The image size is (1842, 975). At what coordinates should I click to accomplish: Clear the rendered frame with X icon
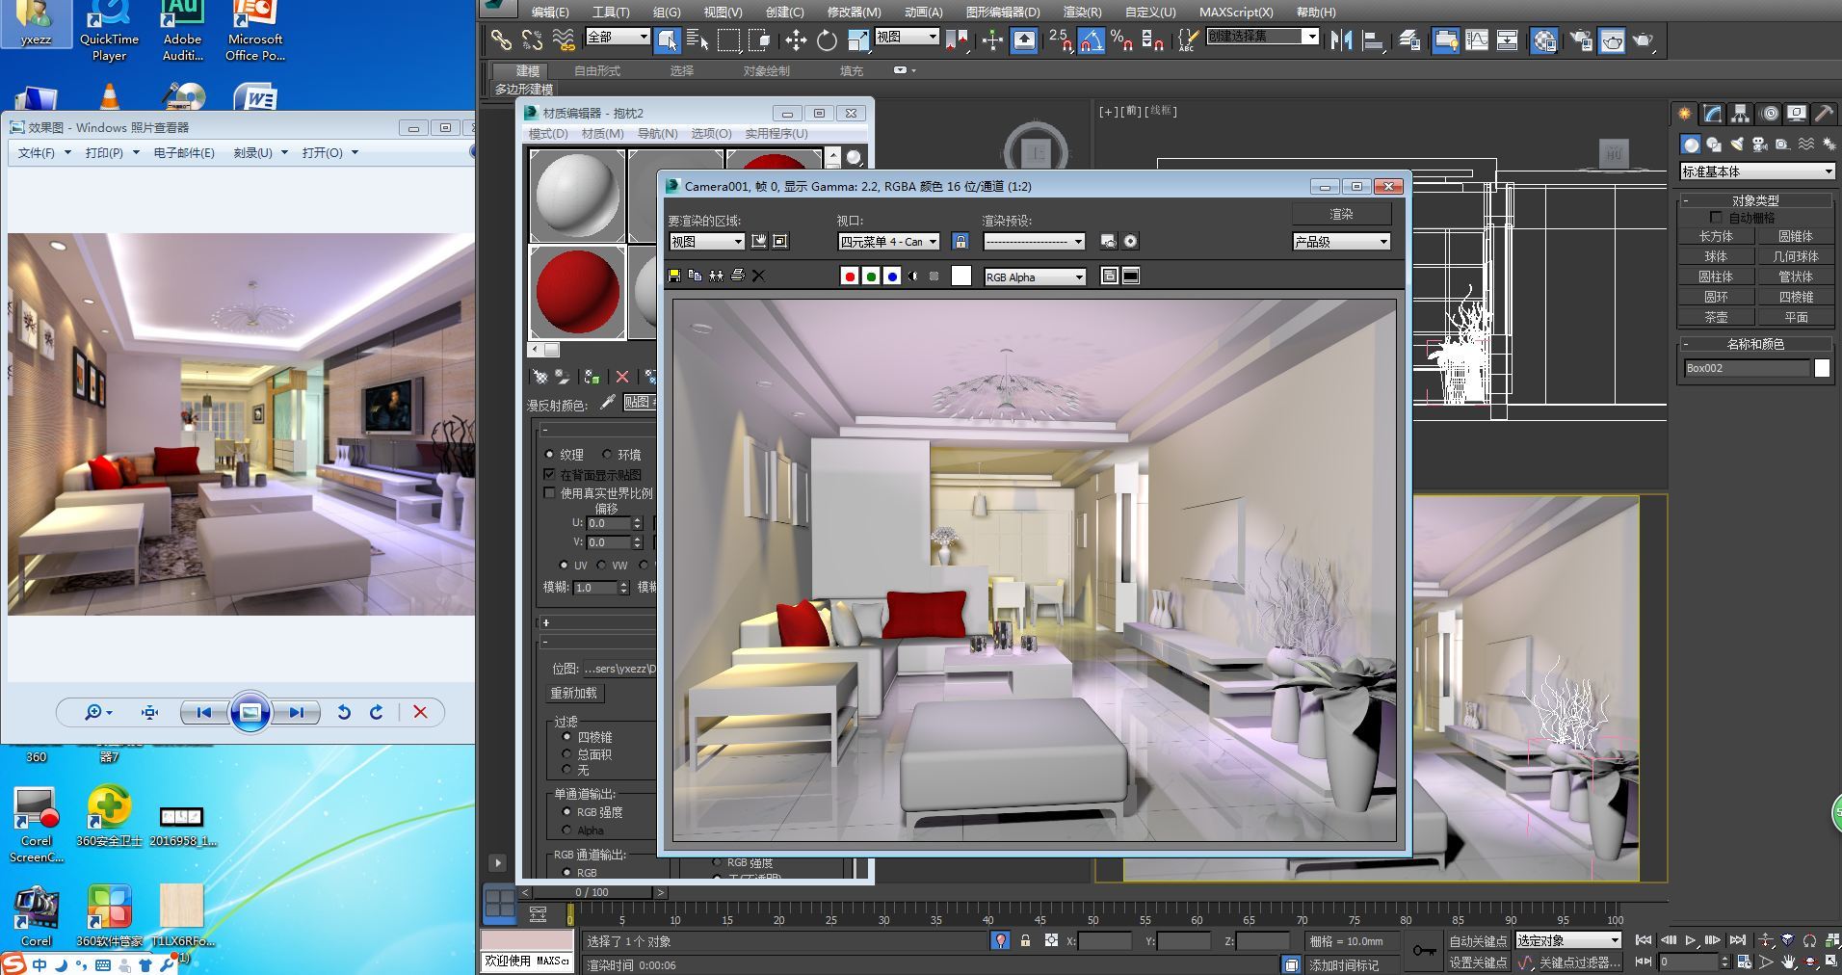(x=758, y=276)
